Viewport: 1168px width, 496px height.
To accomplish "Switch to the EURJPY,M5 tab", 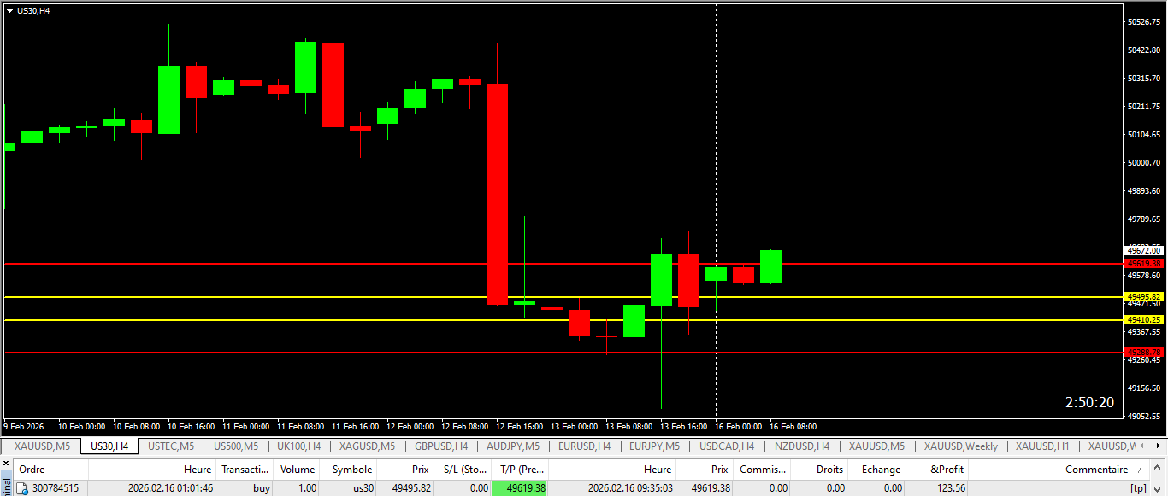I will point(654,446).
